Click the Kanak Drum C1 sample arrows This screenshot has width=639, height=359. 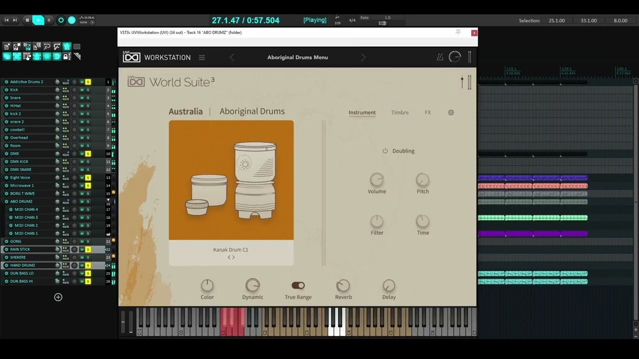coord(231,257)
